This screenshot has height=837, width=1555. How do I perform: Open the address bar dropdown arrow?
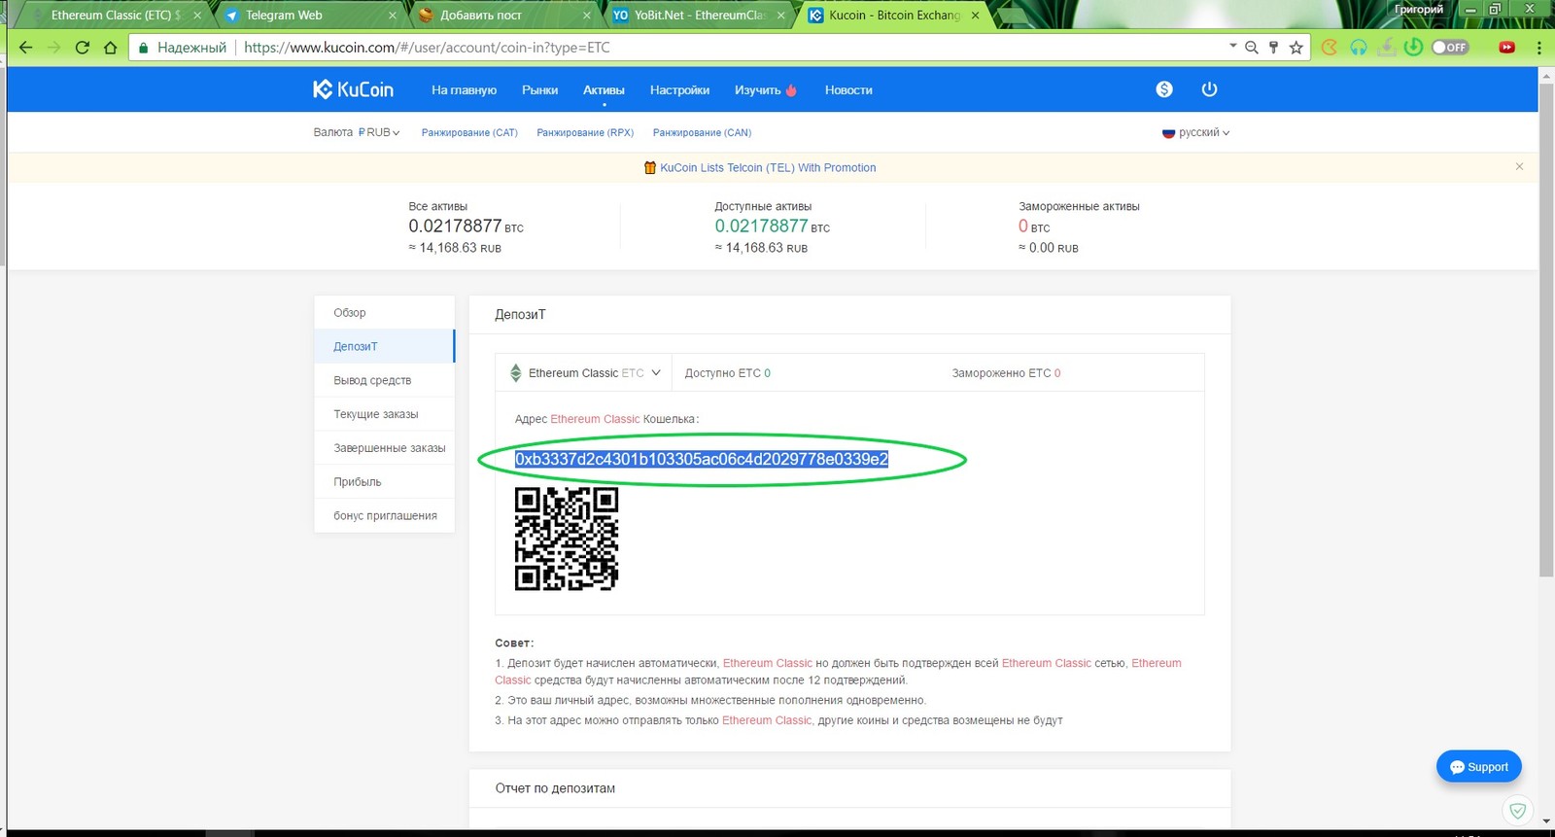click(x=1233, y=46)
